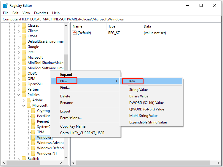Choose Delete in the context menu
223x167 pixels.
point(85,96)
